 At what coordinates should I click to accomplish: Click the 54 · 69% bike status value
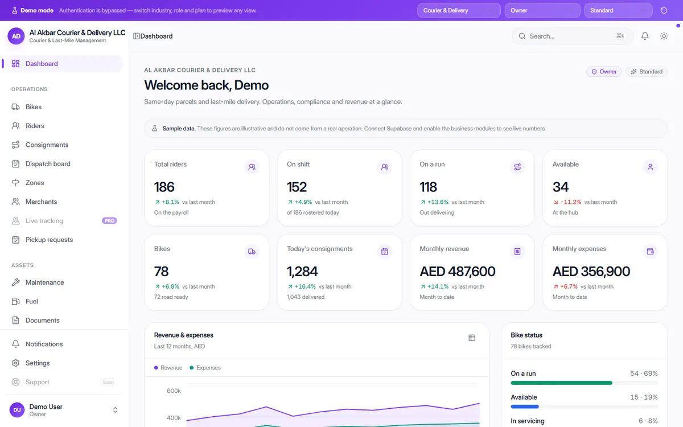(x=644, y=373)
